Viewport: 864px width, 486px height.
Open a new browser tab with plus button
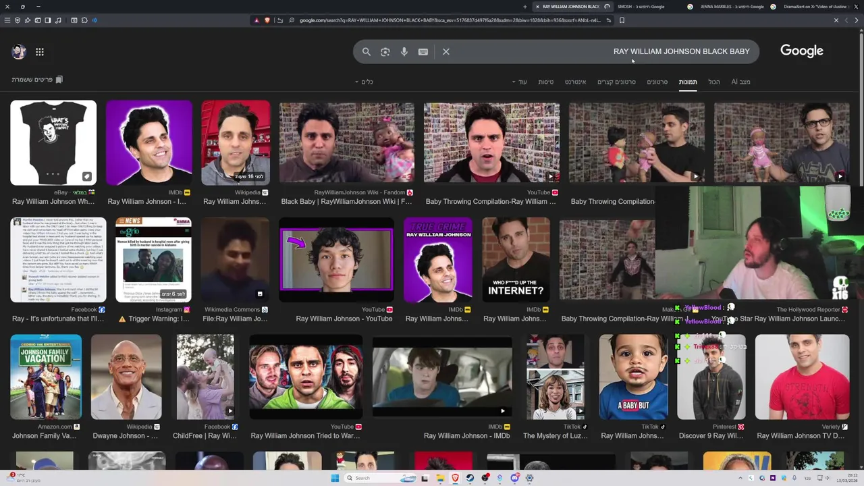pos(525,7)
